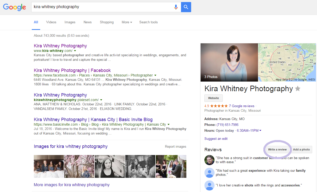Click the Kira Whitney Photography panel title

click(x=249, y=89)
